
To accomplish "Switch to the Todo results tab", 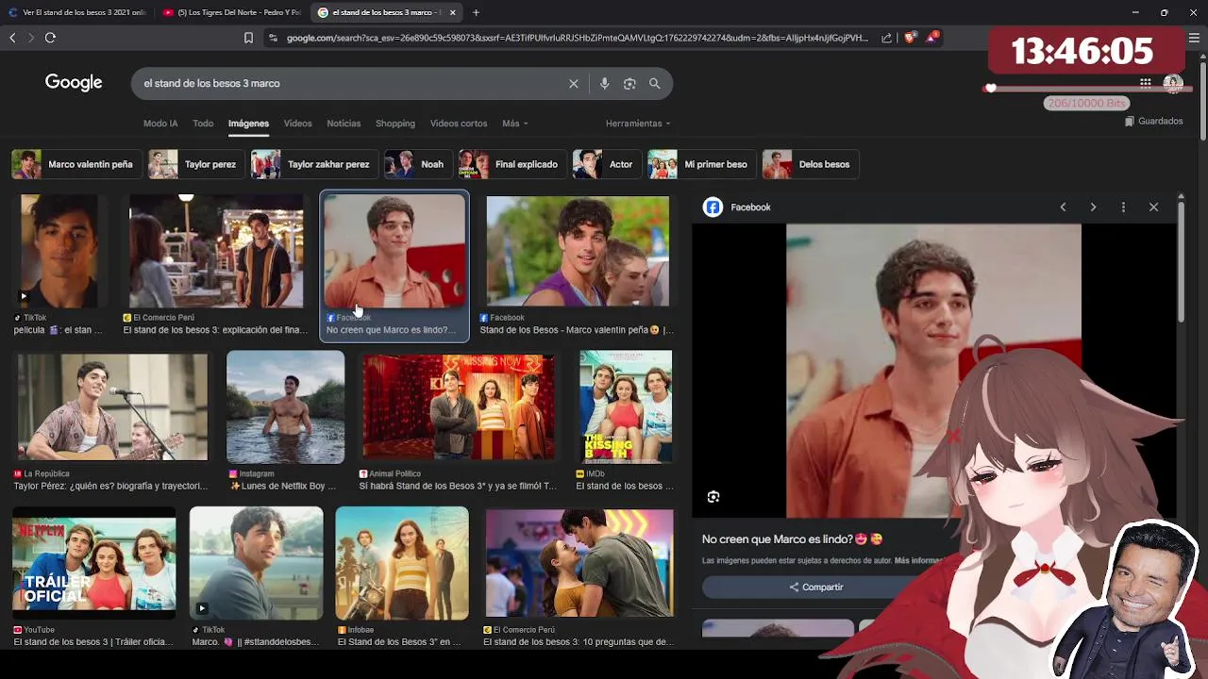I will 203,124.
